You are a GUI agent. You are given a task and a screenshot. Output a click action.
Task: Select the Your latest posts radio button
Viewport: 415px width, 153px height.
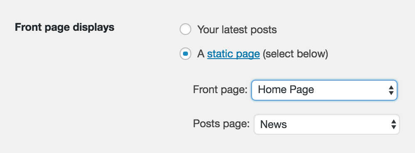185,29
